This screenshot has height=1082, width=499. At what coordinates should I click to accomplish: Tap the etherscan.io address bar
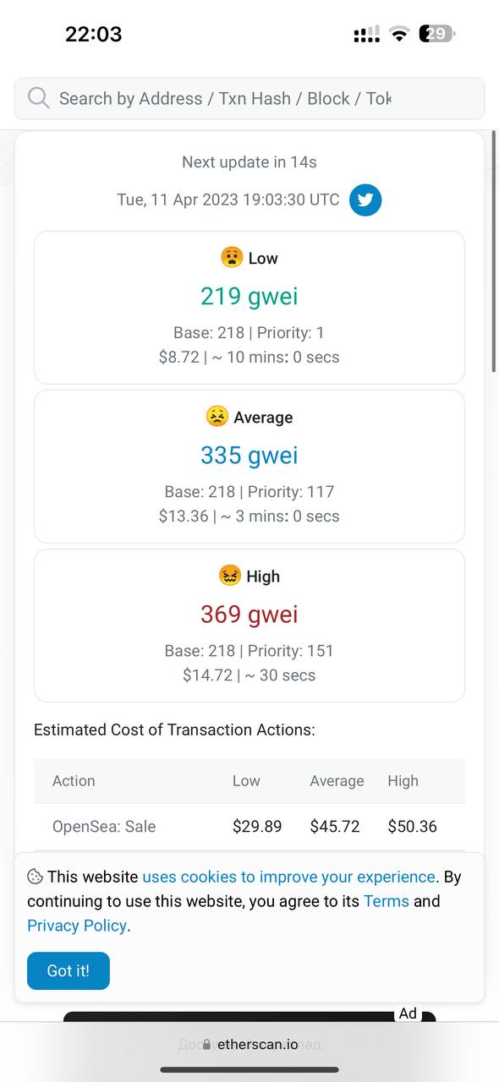[x=249, y=1044]
